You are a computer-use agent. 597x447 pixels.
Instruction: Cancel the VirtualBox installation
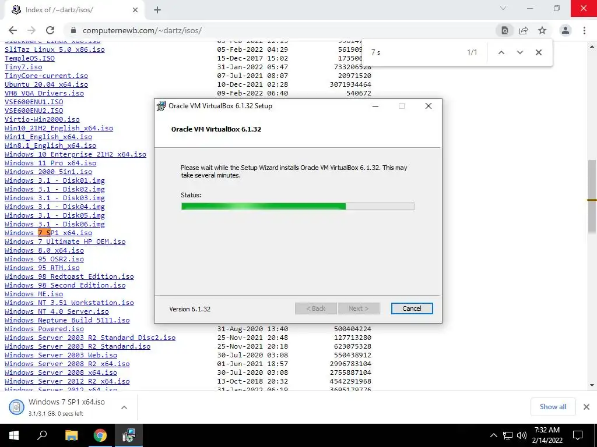point(412,308)
